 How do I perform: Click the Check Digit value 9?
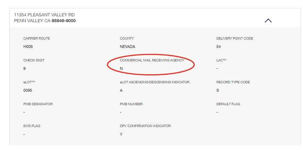[x=24, y=68]
